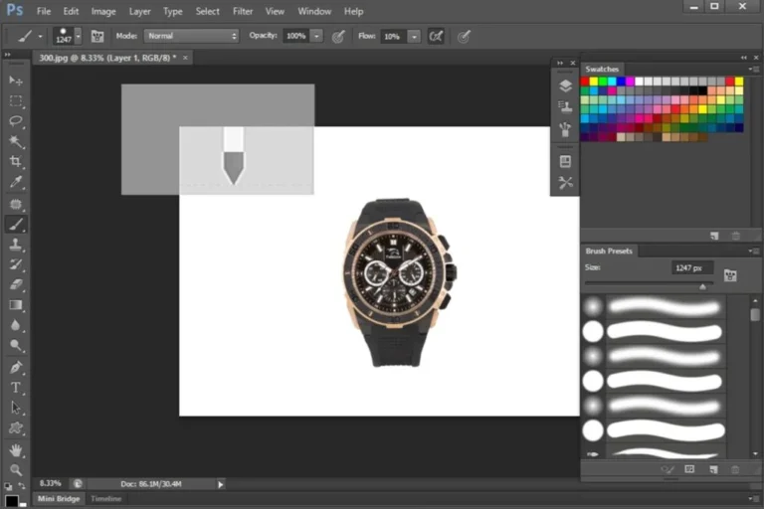Open the Opacity slider dropdown
This screenshot has width=764, height=509.
(x=316, y=36)
